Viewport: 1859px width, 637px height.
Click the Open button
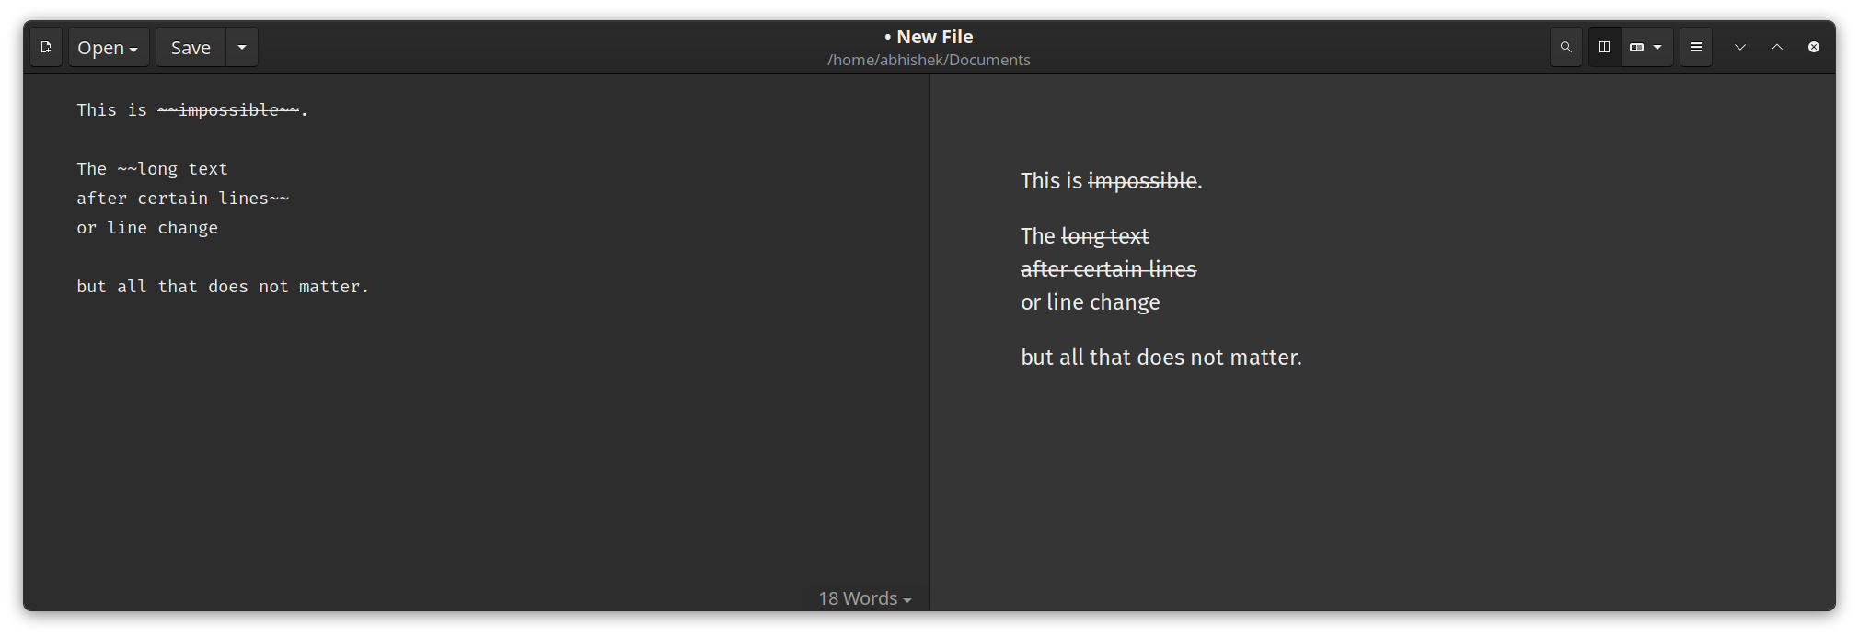point(101,47)
